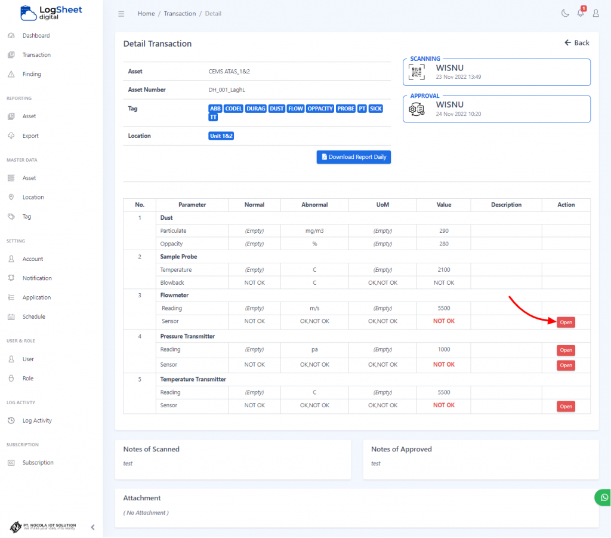
Task: Click the Sample Probe Temperature value 2100
Action: (x=444, y=270)
